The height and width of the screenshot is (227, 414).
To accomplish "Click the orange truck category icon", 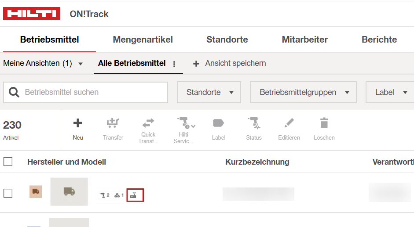I will (x=36, y=192).
